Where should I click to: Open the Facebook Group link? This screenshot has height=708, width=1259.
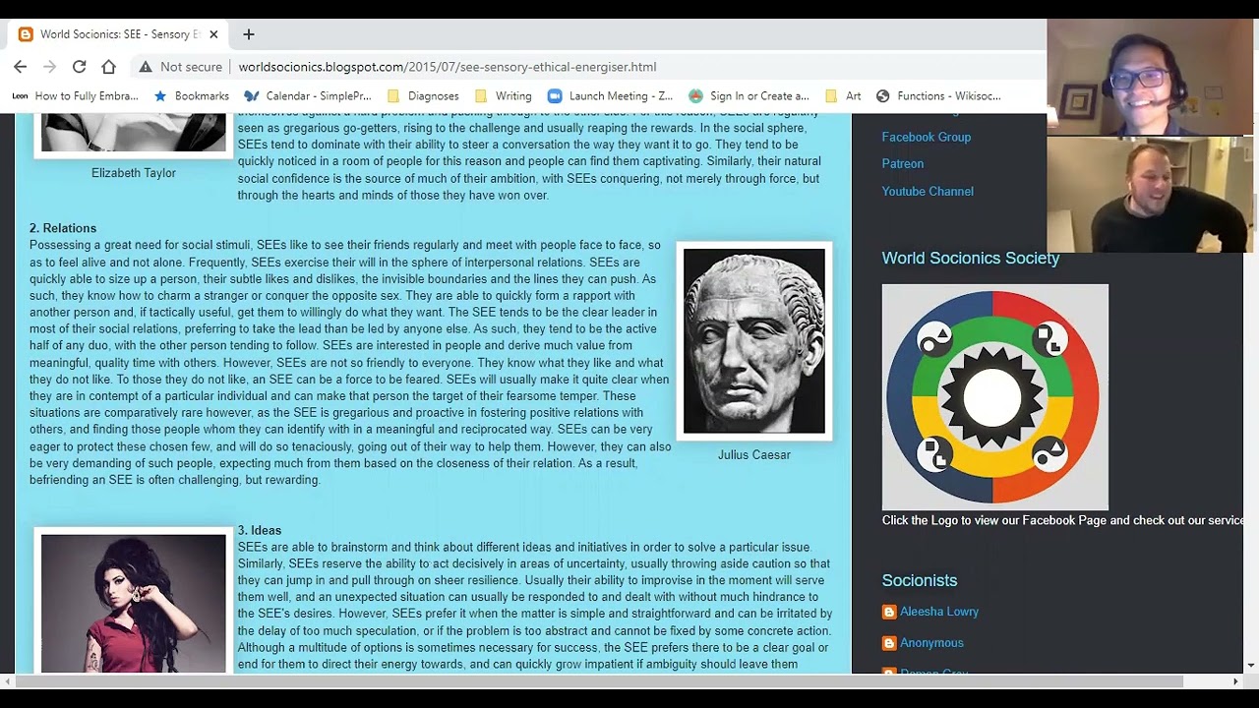pos(927,137)
